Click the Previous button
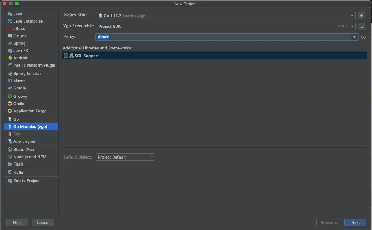This screenshot has width=372, height=230. [329, 222]
